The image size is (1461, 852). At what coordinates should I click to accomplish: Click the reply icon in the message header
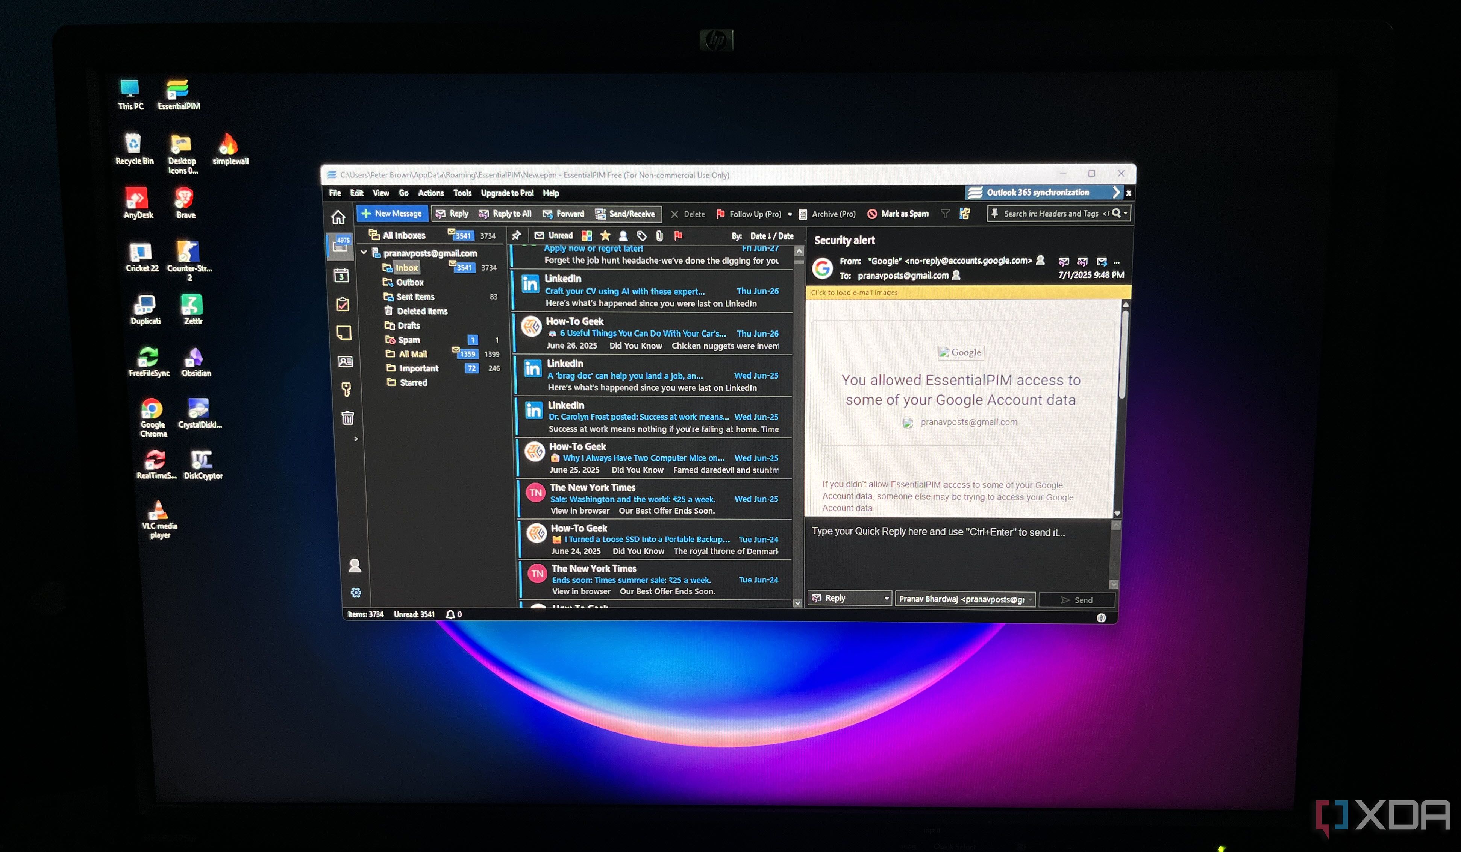tap(1063, 262)
